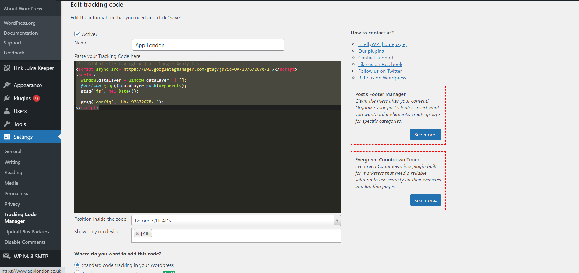Click See more for Post's Footer Manager

click(425, 135)
